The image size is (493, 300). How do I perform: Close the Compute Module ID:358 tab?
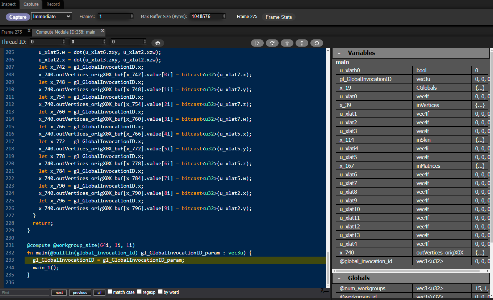(x=103, y=31)
